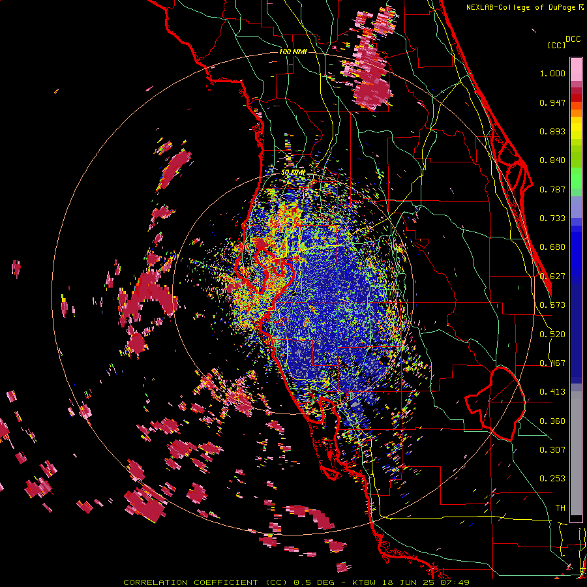The width and height of the screenshot is (587, 587).
Task: Click the 50 NMI range ring label
Action: coord(293,173)
